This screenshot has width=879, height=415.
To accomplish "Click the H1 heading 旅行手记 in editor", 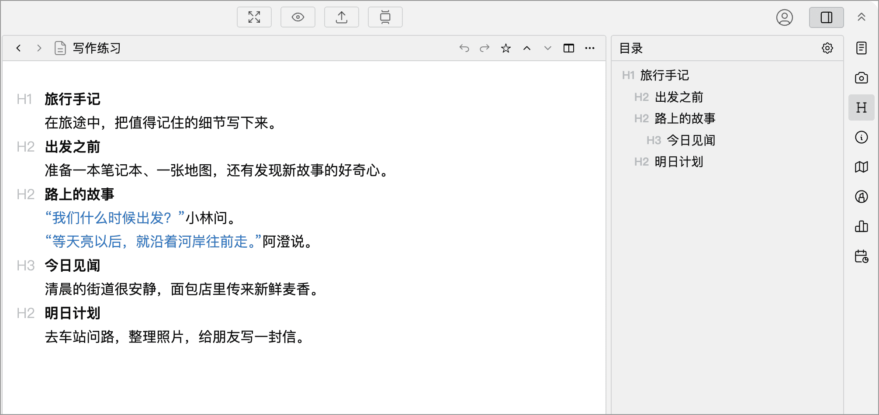I will pyautogui.click(x=73, y=99).
